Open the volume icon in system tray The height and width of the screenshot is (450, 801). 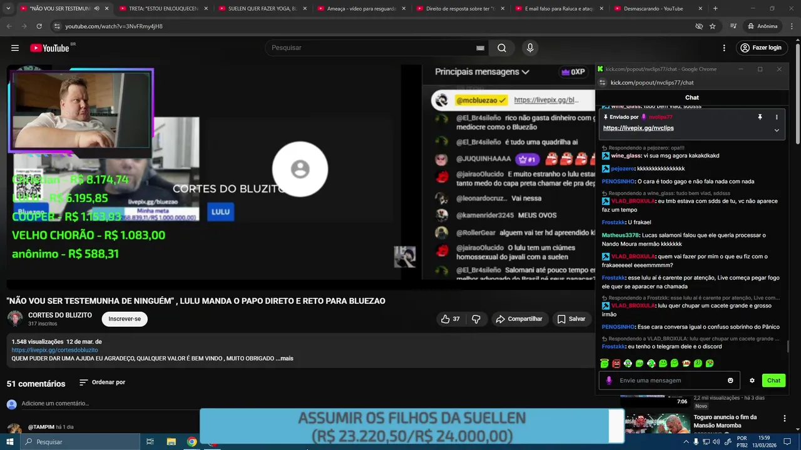[716, 442]
